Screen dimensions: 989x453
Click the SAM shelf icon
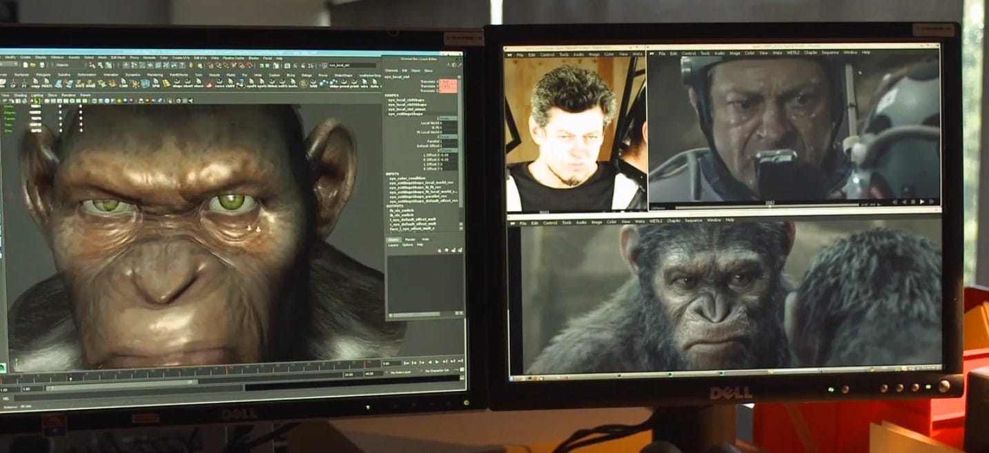point(313,82)
